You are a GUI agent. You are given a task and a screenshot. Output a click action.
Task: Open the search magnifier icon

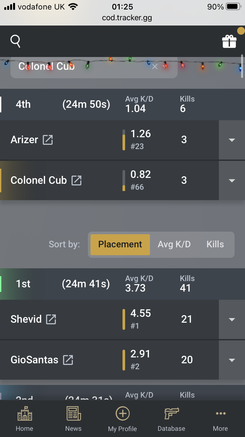click(15, 41)
